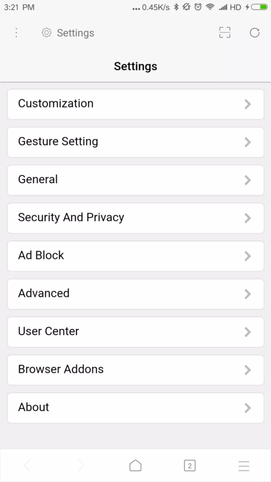Open the bottom hamburger menu icon
This screenshot has height=482, width=271.
click(244, 466)
